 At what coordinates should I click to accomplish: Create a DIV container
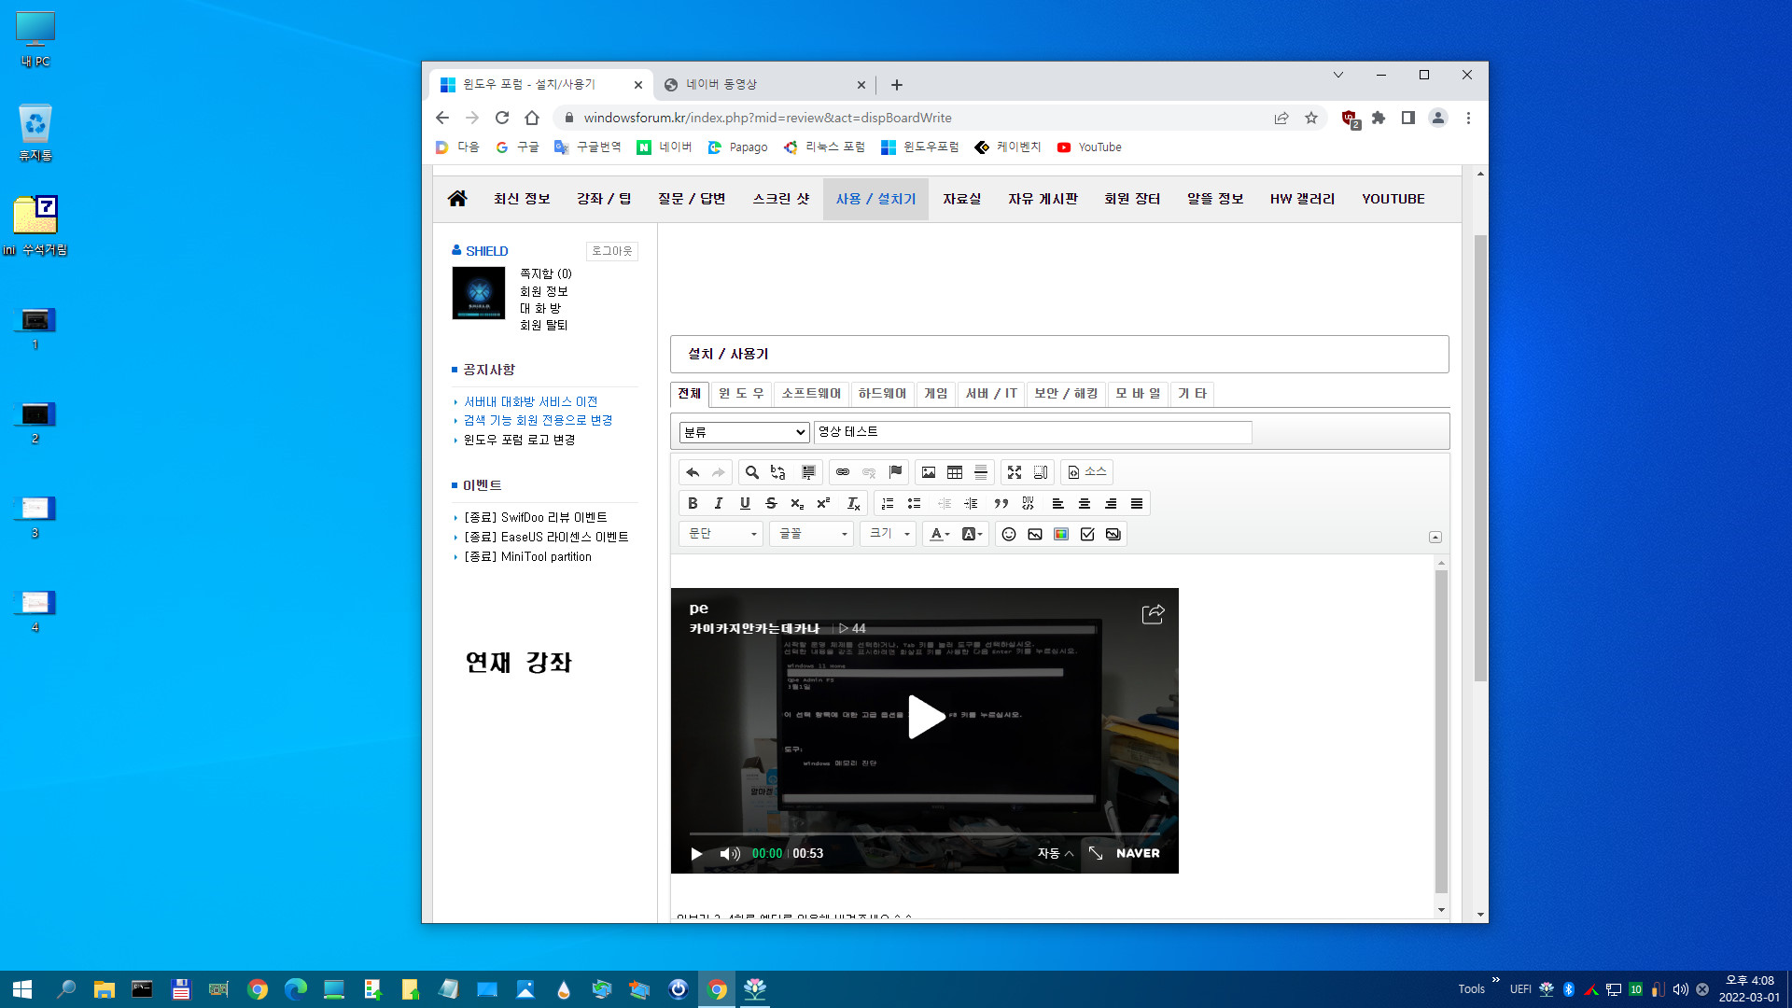1028,503
